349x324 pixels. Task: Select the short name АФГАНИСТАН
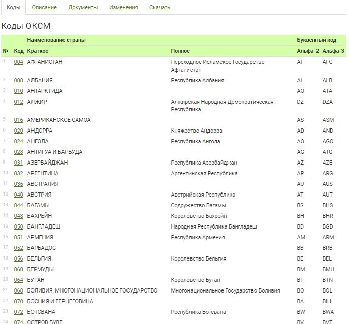(45, 62)
